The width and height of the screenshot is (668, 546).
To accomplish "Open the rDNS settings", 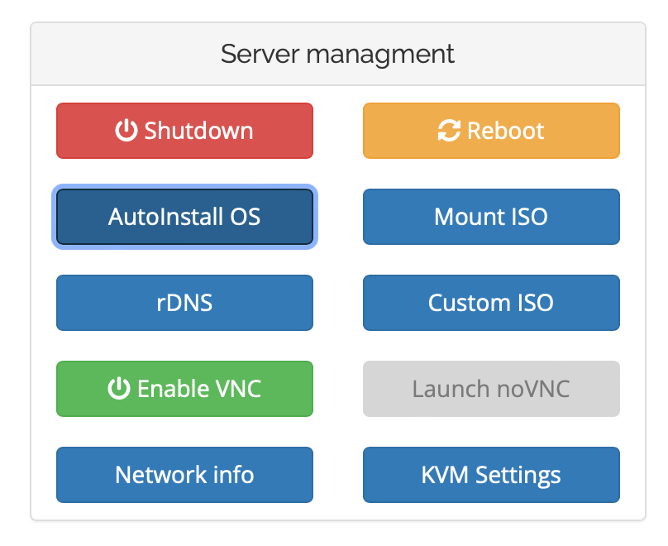I will click(184, 303).
